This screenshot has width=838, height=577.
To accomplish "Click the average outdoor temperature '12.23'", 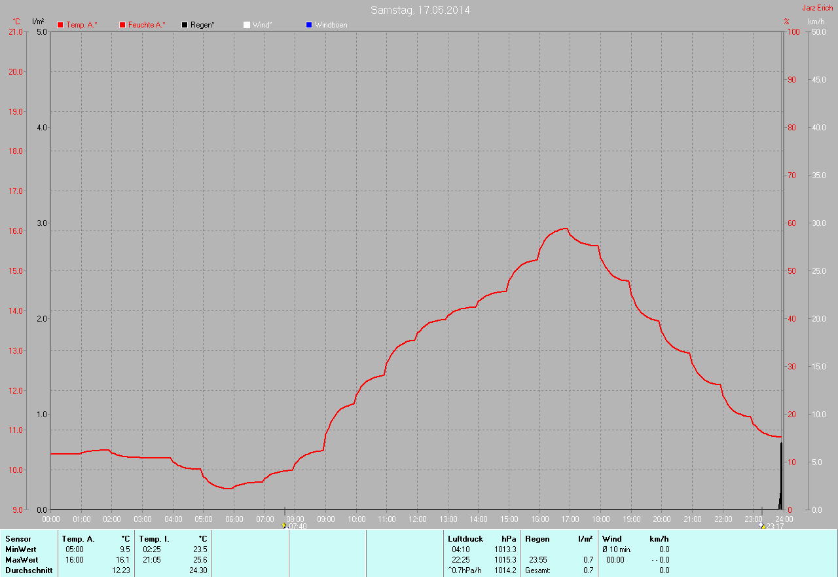I will pos(121,570).
